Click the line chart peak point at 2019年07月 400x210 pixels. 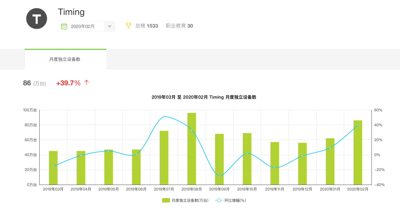point(164,116)
